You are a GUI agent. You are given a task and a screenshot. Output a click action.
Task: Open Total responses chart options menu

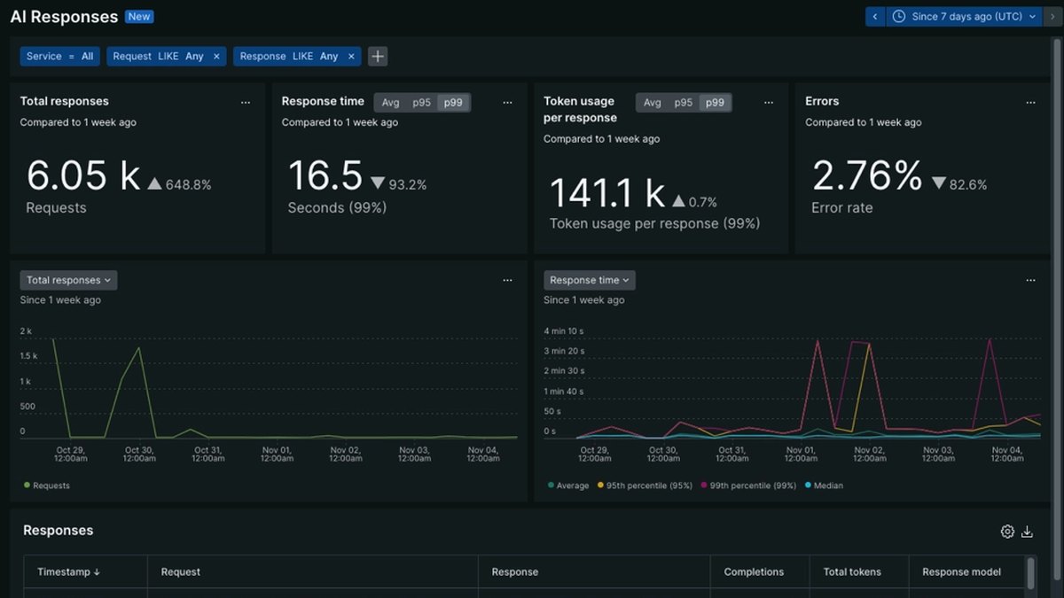point(507,280)
